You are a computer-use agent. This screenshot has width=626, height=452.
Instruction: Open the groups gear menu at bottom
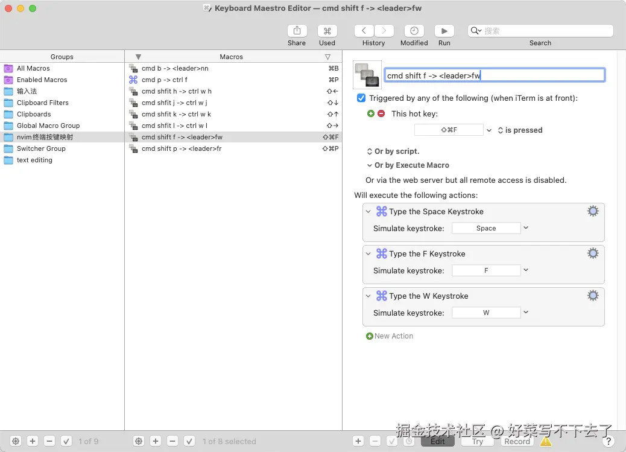[16, 441]
